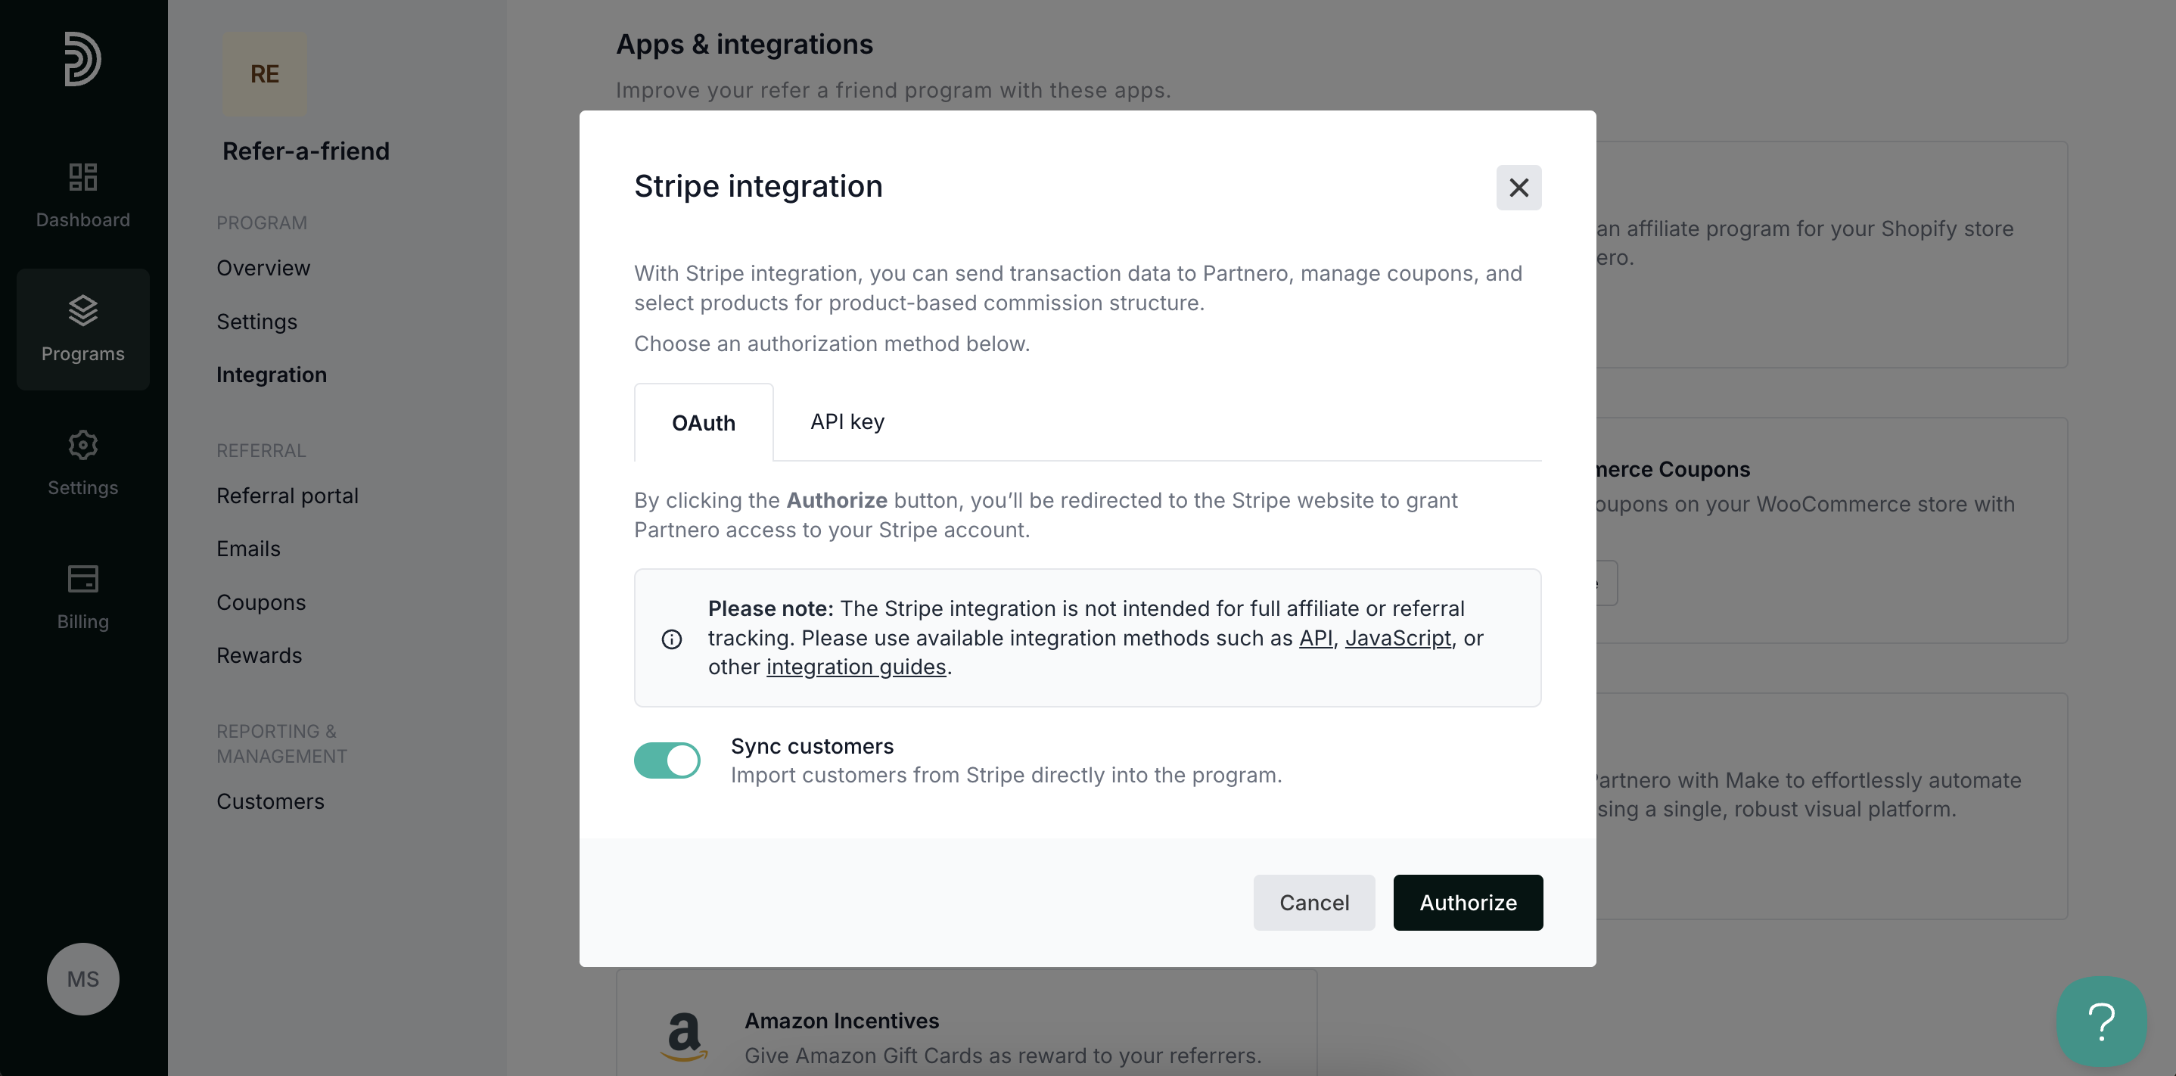This screenshot has width=2176, height=1076.
Task: Go to Overview in the program menu
Action: [263, 268]
